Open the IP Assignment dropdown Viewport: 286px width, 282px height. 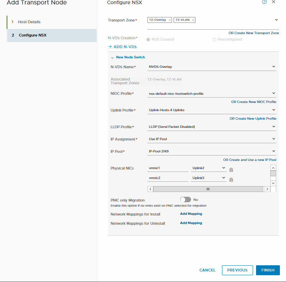pyautogui.click(x=274, y=139)
